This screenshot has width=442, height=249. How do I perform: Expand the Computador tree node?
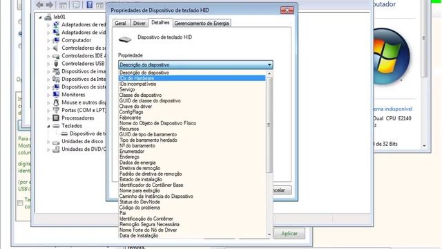[x=48, y=40]
